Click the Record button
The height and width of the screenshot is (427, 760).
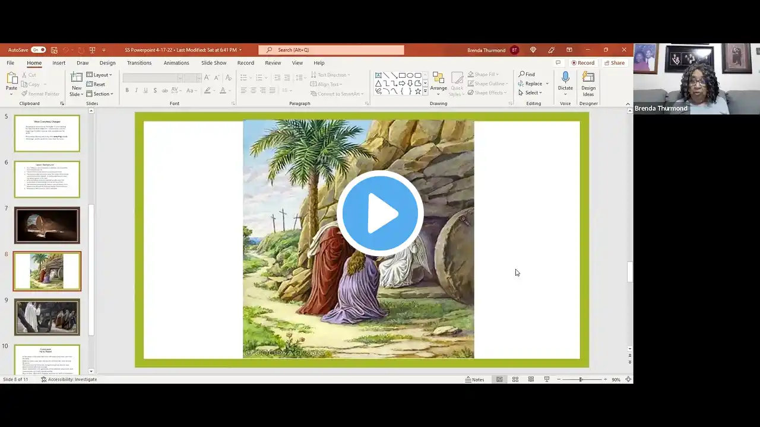click(583, 63)
